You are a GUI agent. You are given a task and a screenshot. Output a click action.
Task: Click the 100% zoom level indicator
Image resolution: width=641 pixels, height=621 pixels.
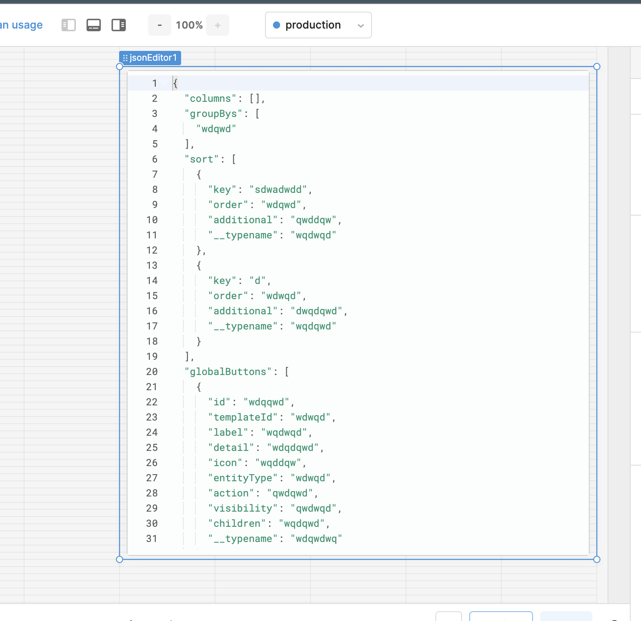pos(189,25)
